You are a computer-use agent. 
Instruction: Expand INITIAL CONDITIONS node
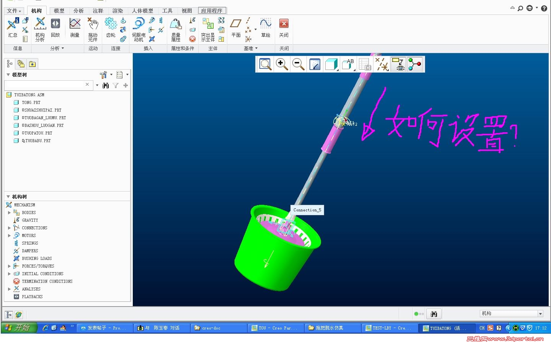click(9, 274)
